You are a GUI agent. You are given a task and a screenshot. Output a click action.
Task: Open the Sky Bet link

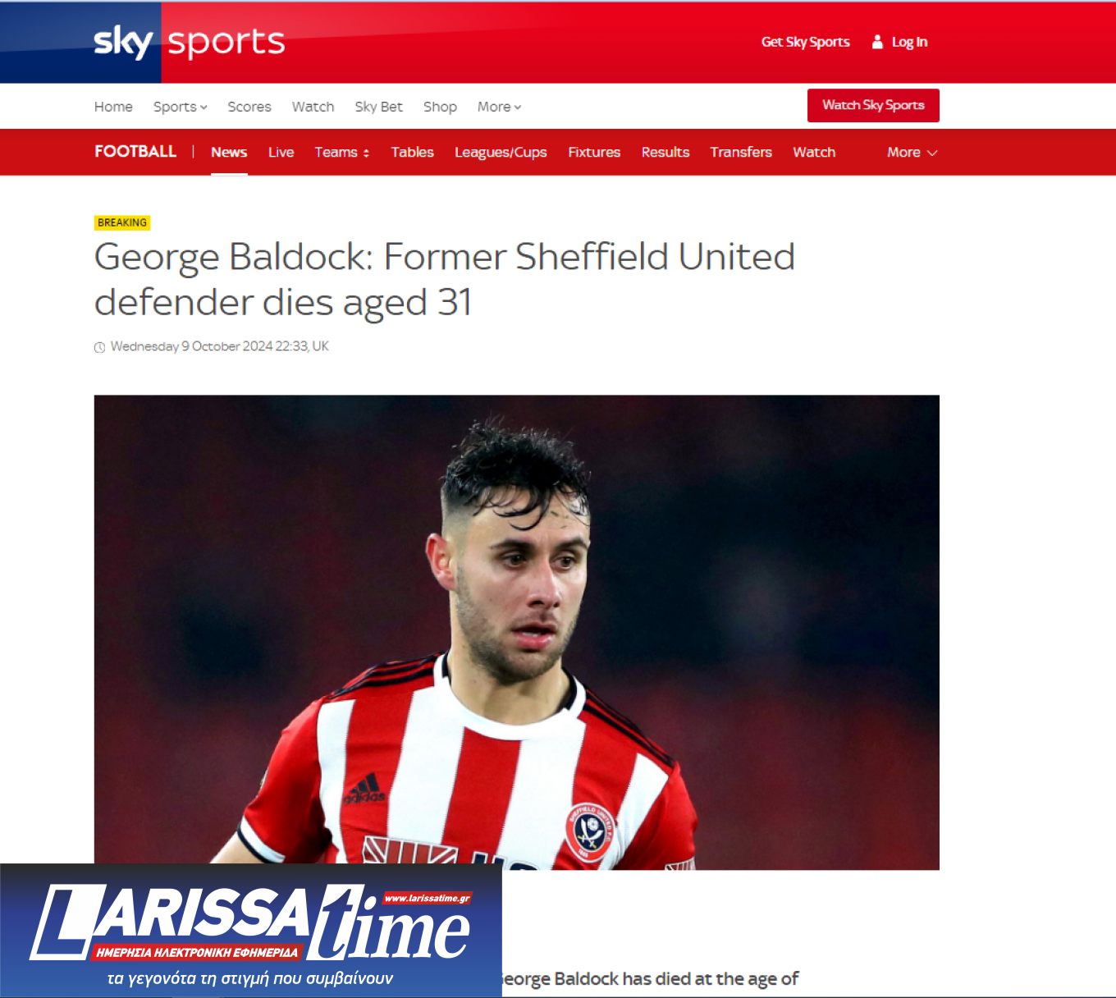coord(378,107)
